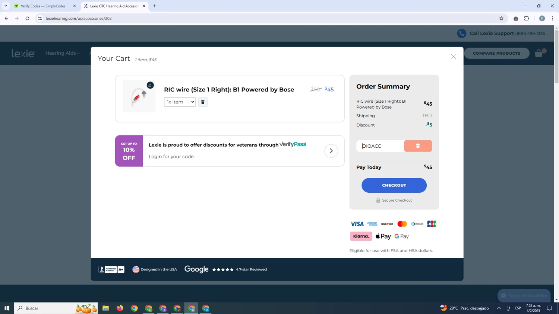
Task: Click the RIC wire product thumbnail
Action: [x=139, y=96]
